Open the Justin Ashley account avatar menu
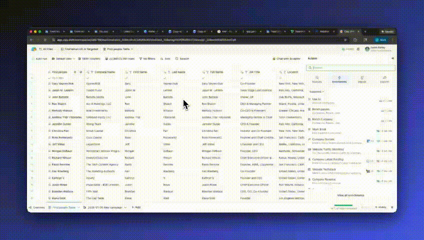Viewport: 424px width, 240px height. click(x=367, y=49)
